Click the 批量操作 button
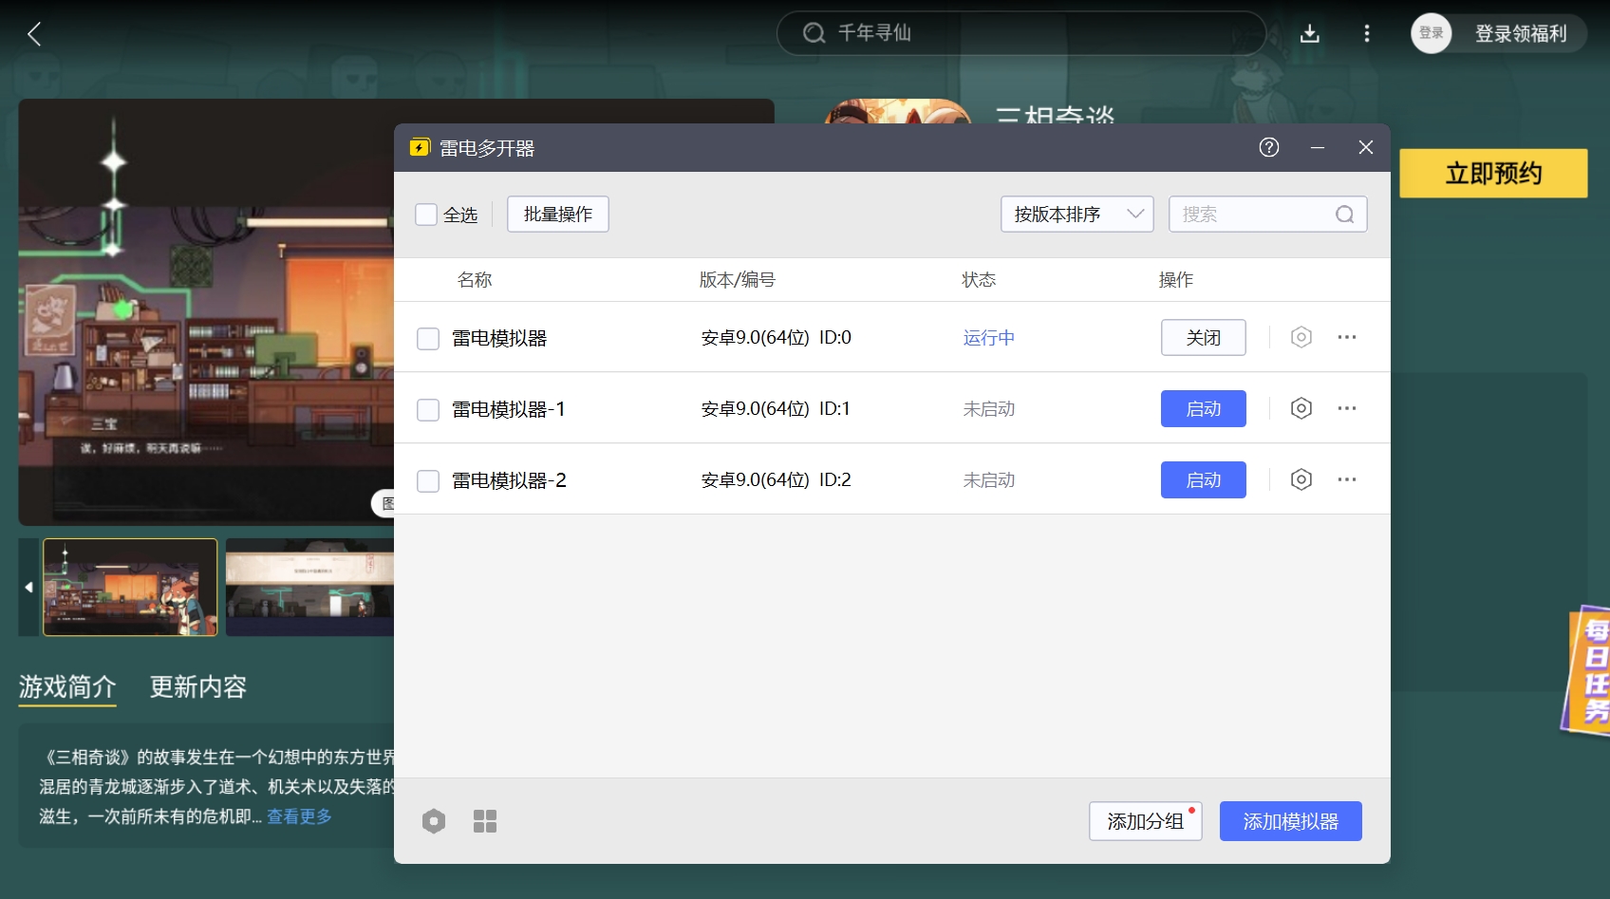Viewport: 1610px width, 899px height. (x=558, y=215)
